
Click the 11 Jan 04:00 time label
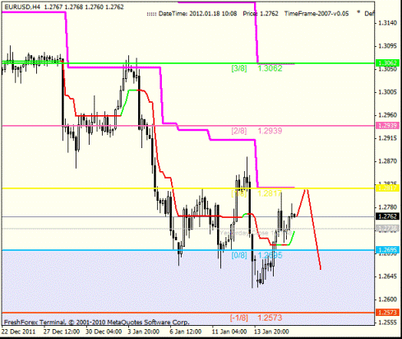point(229,332)
